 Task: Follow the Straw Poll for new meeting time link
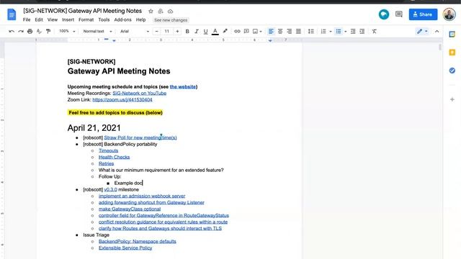[x=140, y=137]
